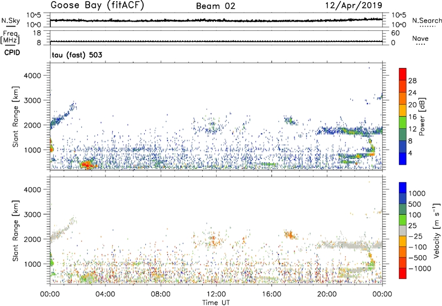Click the 'tau (fast) 503' text
The width and height of the screenshot is (442, 306).
tap(77, 55)
